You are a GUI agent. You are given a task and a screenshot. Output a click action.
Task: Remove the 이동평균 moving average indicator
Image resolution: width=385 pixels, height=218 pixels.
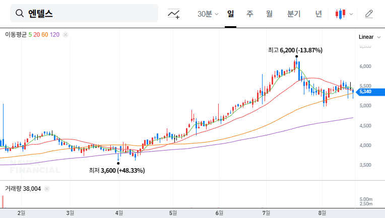tap(66, 35)
